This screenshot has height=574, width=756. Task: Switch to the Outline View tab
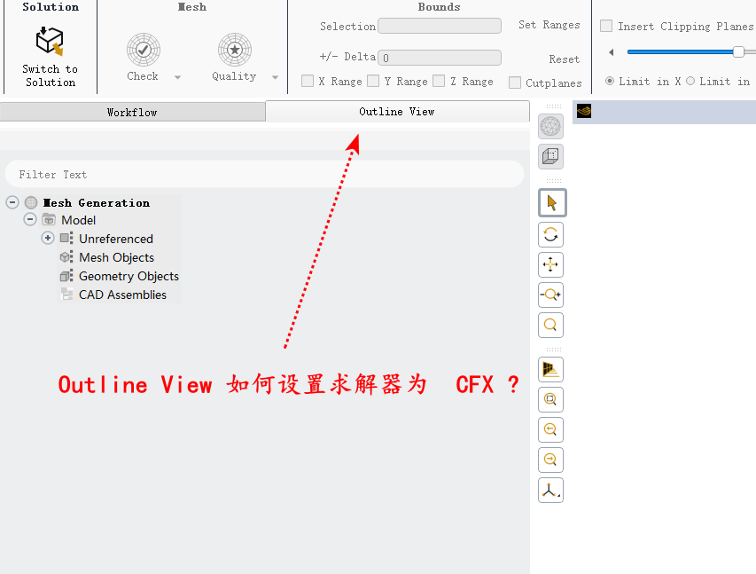tap(397, 112)
